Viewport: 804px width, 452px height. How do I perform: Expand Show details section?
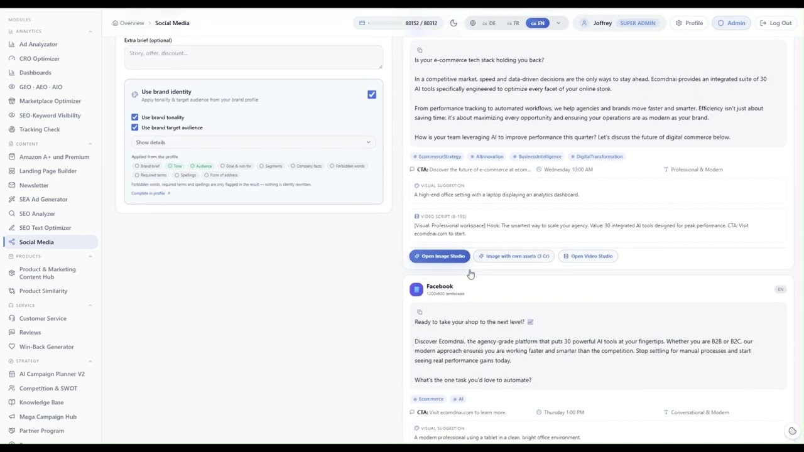tap(253, 143)
